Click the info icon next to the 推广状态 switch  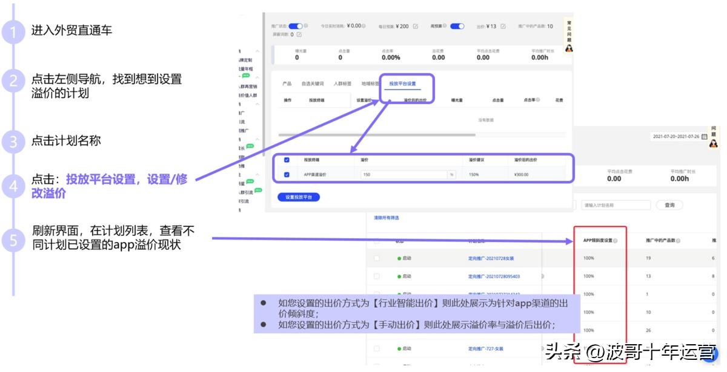coord(307,25)
